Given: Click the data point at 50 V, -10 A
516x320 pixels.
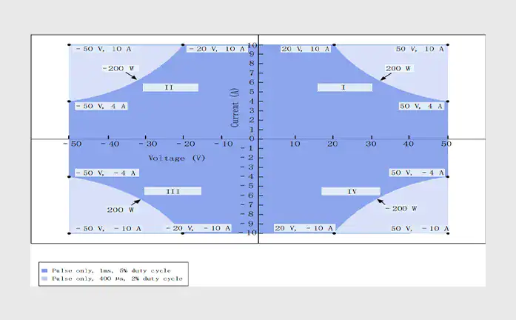Looking at the screenshot, I should point(448,233).
